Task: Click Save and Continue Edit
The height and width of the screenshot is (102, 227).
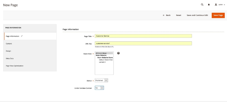Action: (197, 15)
